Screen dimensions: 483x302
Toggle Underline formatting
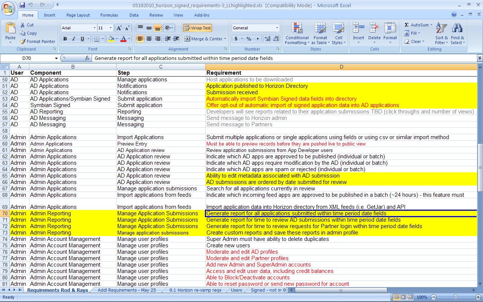[82, 39]
